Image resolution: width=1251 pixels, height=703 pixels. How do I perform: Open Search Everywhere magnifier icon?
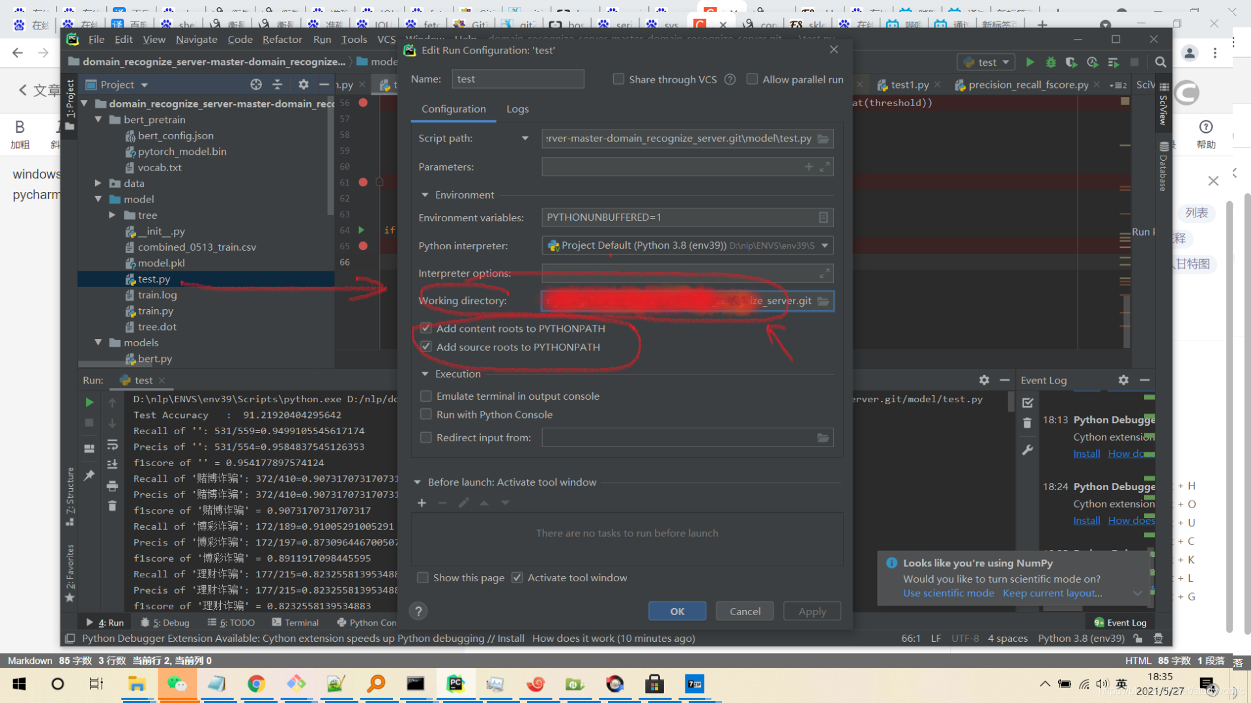click(1160, 62)
